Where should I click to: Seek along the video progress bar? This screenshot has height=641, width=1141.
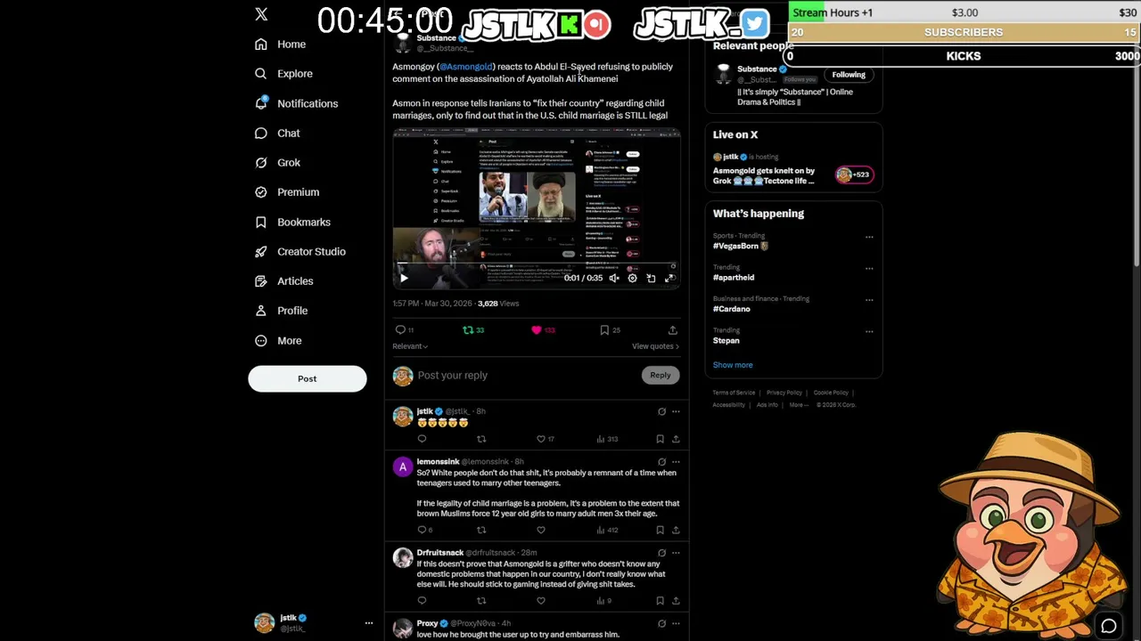[x=537, y=264]
